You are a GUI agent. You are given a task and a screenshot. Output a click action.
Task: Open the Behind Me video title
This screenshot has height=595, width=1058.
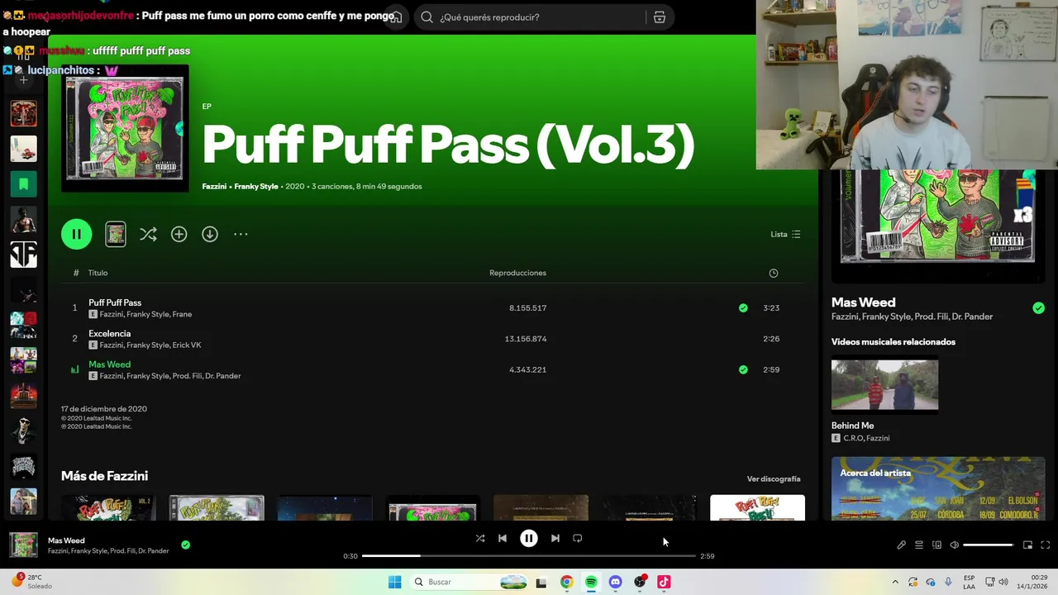(x=852, y=426)
